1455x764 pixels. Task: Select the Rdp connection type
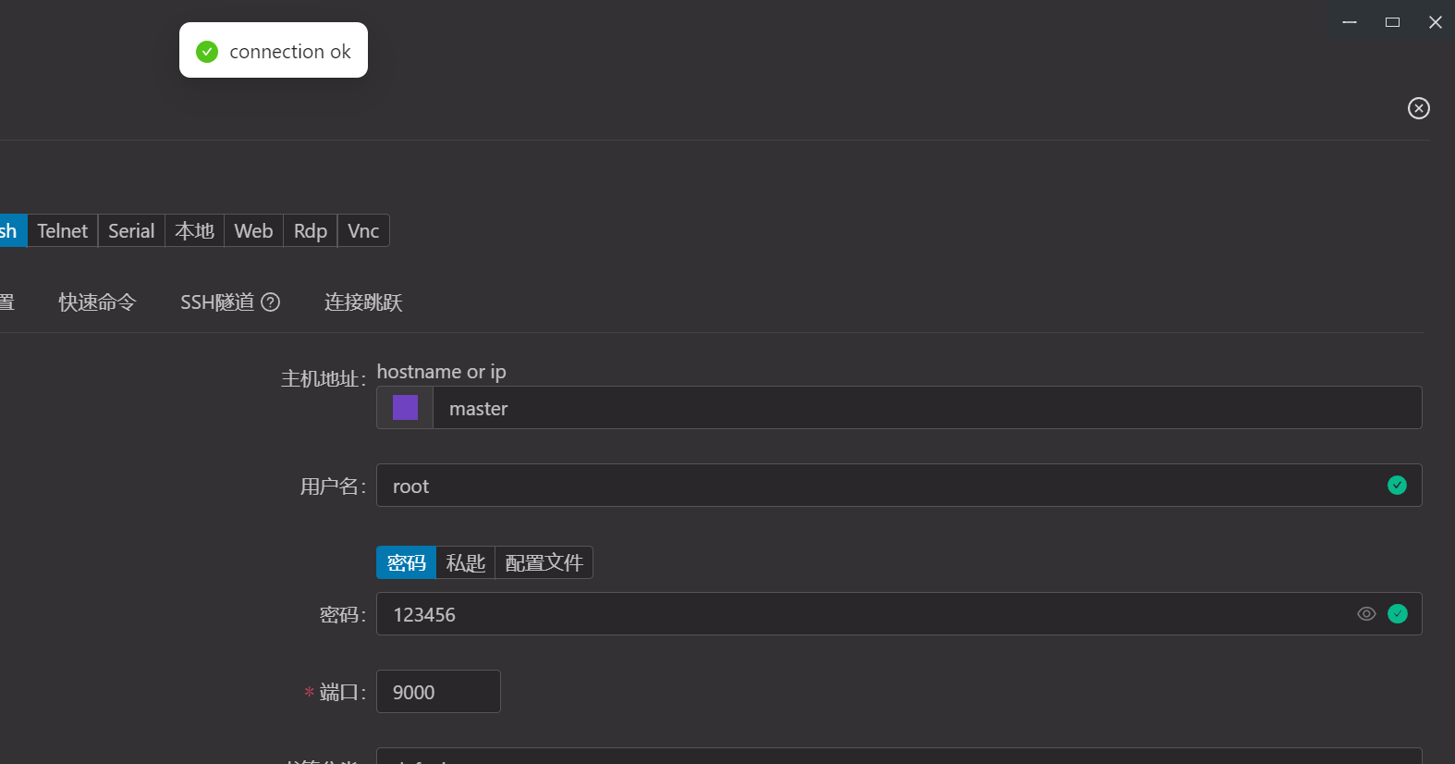click(311, 230)
